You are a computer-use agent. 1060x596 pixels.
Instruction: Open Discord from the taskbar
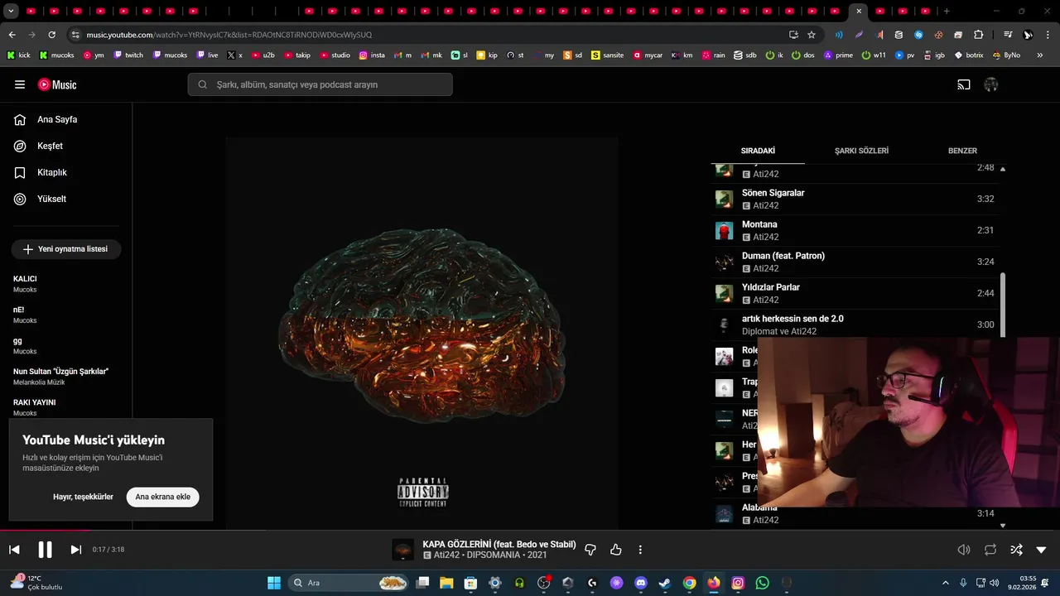[x=640, y=583]
